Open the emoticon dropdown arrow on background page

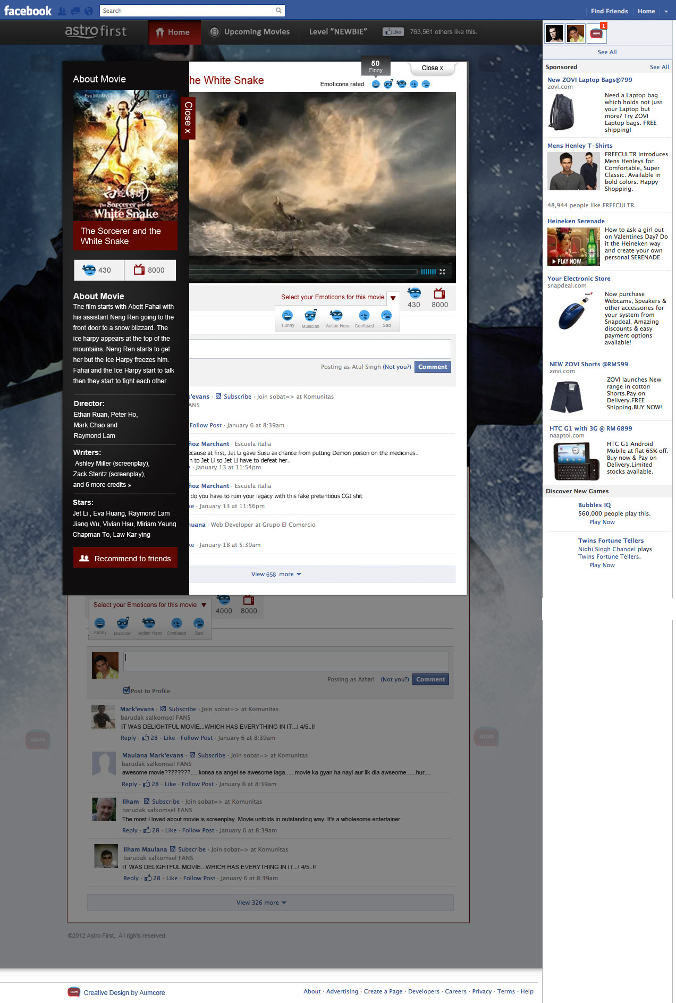point(204,605)
